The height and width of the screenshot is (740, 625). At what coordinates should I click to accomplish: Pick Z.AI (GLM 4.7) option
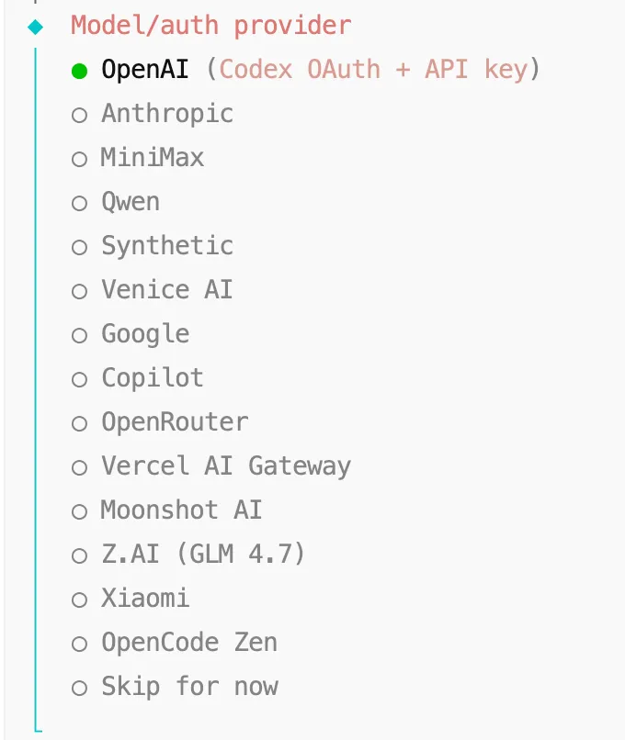[80, 555]
